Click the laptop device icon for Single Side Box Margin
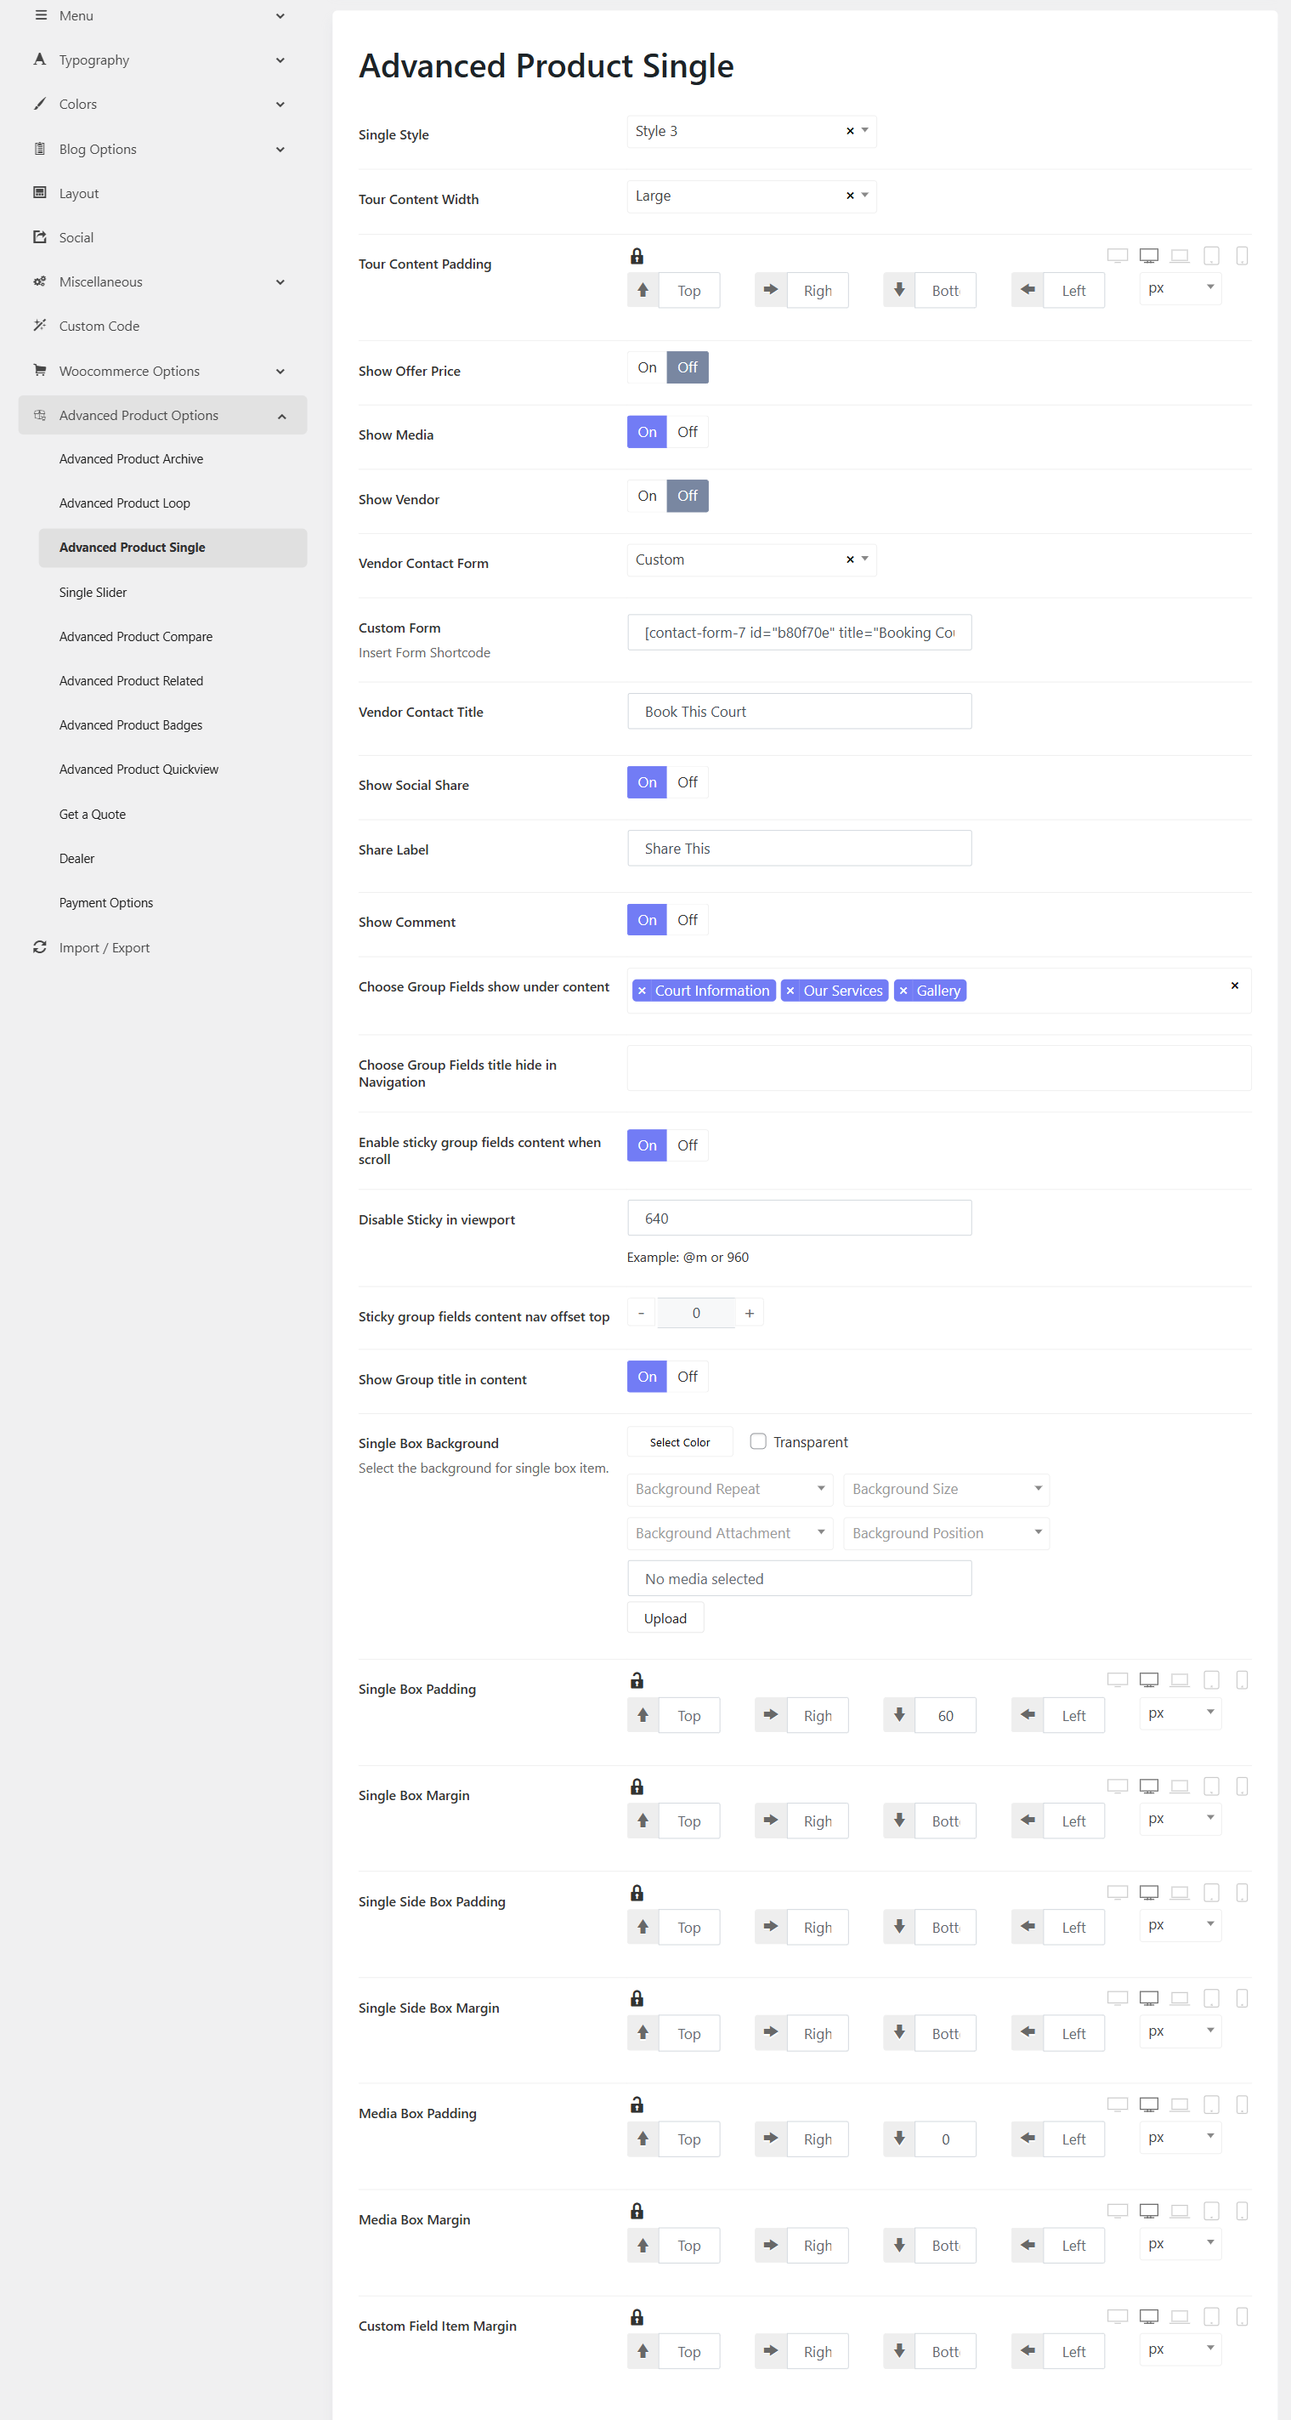 [x=1180, y=1999]
